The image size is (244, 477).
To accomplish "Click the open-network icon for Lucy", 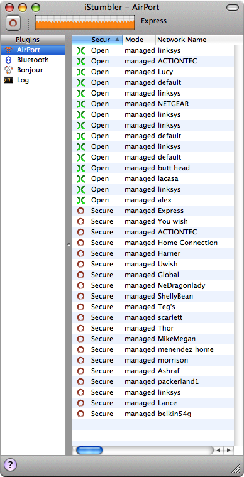I will click(x=80, y=72).
